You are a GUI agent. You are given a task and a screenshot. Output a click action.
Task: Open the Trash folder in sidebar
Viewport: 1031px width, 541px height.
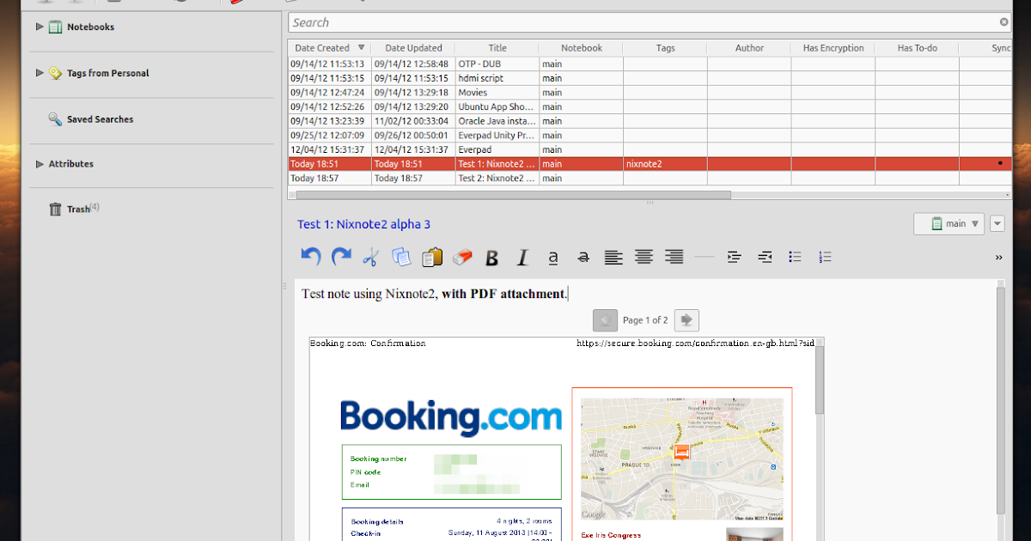point(78,209)
